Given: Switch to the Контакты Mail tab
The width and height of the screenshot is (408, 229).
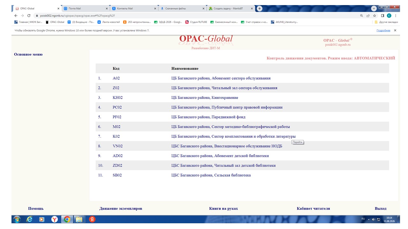Looking at the screenshot, I should pyautogui.click(x=134, y=9).
